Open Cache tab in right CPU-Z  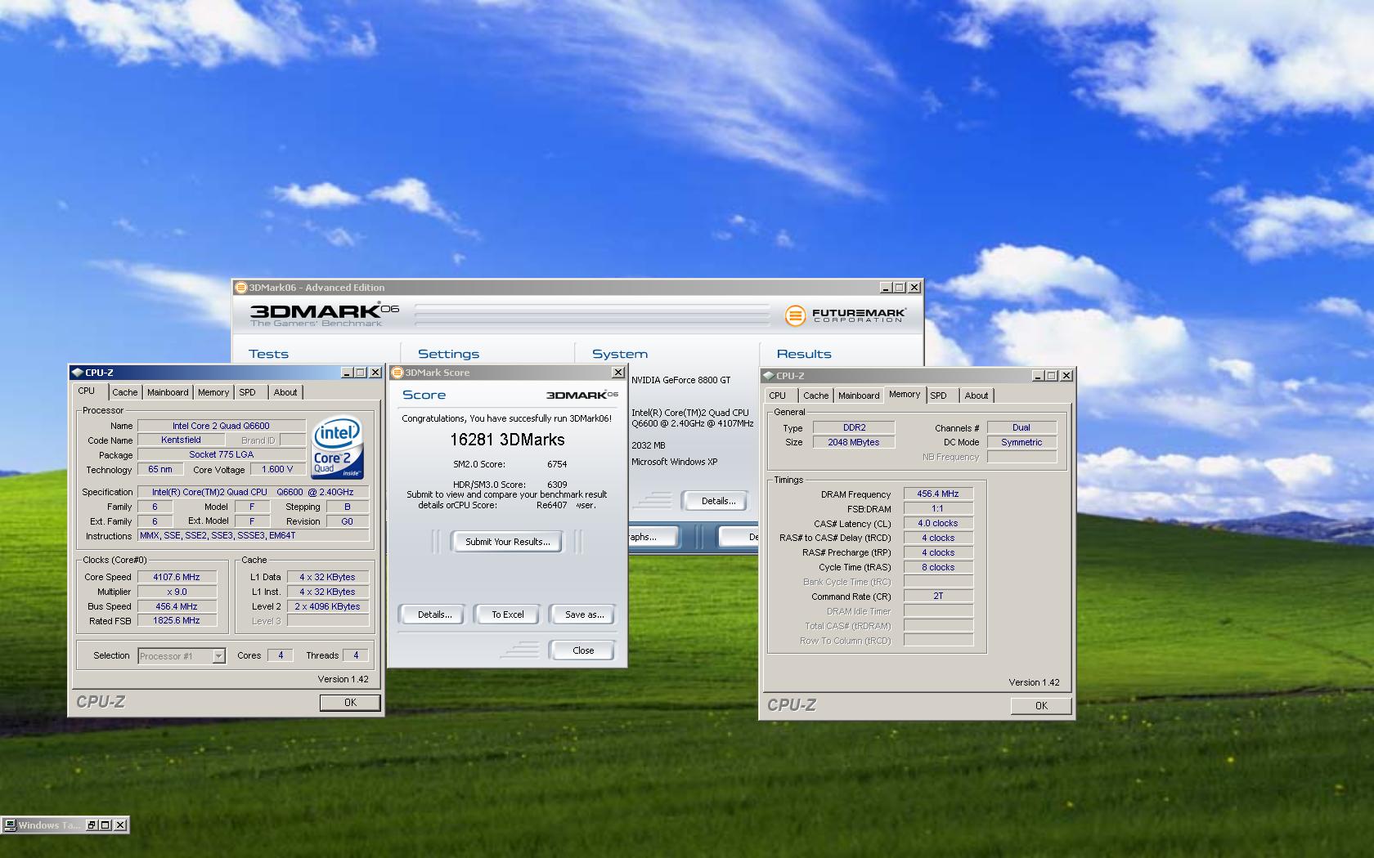coord(816,395)
